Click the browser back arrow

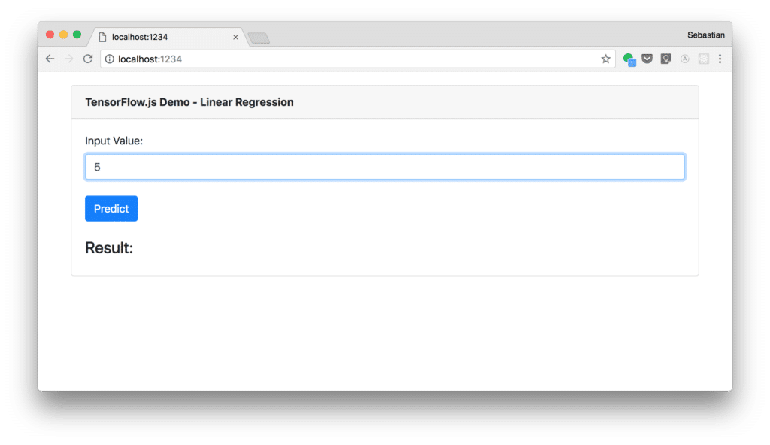(x=50, y=59)
